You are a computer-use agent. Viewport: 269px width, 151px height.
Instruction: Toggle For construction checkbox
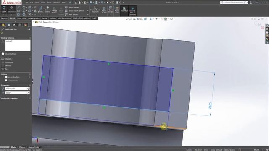(x=6, y=77)
